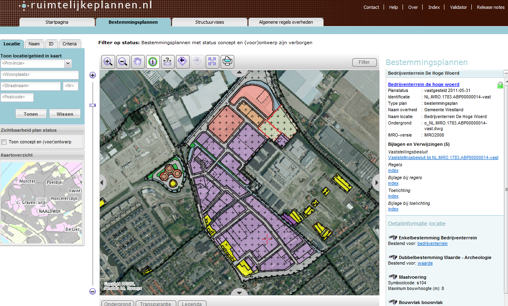Viewport: 508px width, 306px height.
Task: Go to previous map extent
Action: (x=182, y=61)
